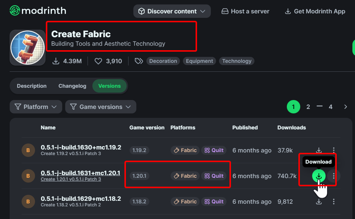Viewport: 355px width, 219px height.
Task: Click the 9,812 downloads value
Action: (285, 202)
